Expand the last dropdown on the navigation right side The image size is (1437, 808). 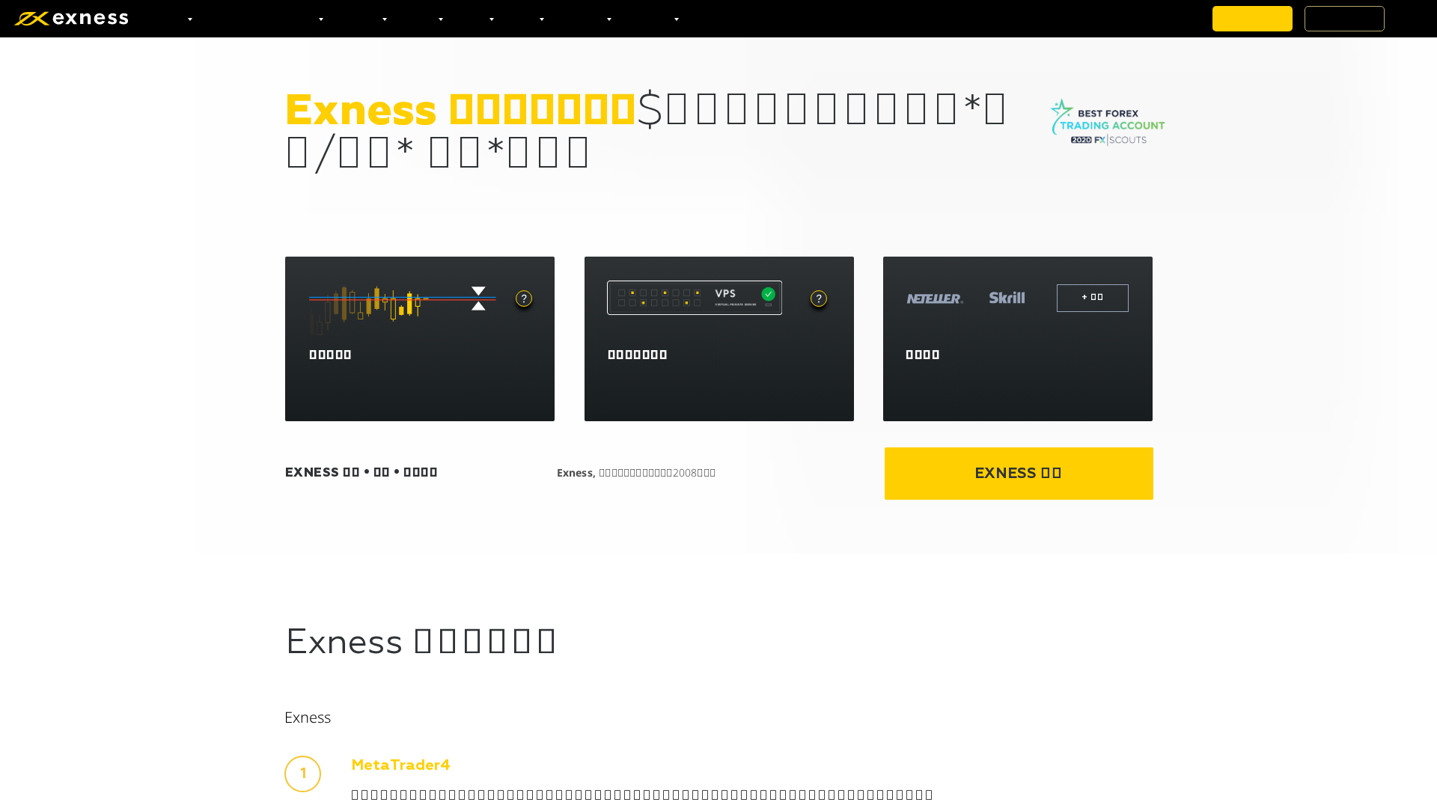[676, 19]
